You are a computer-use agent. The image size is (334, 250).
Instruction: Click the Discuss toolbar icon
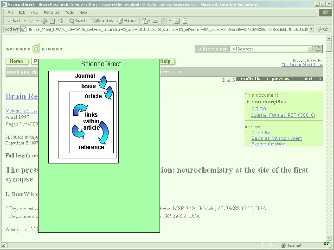tap(177, 21)
